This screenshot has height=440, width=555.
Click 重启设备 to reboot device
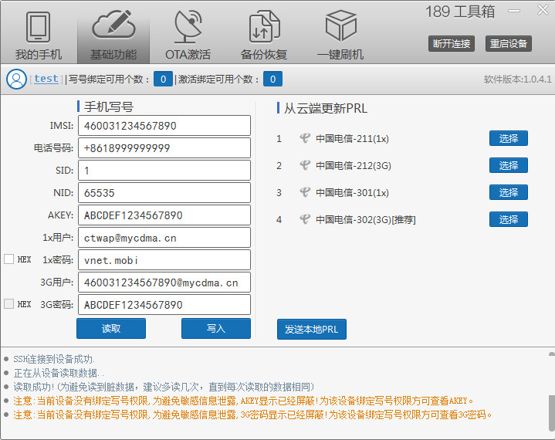509,44
